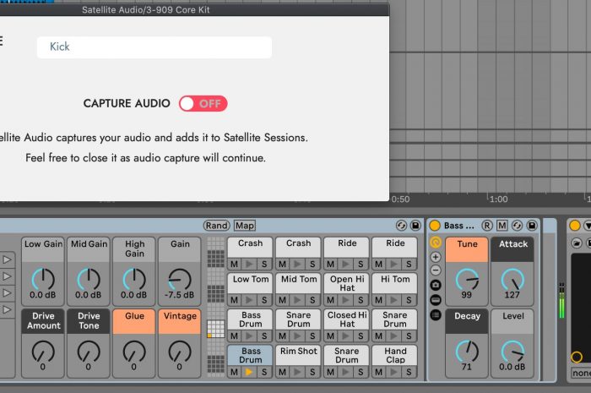This screenshot has height=393, width=591.
Task: Click the Mid Gain macro knob
Action: click(x=89, y=280)
